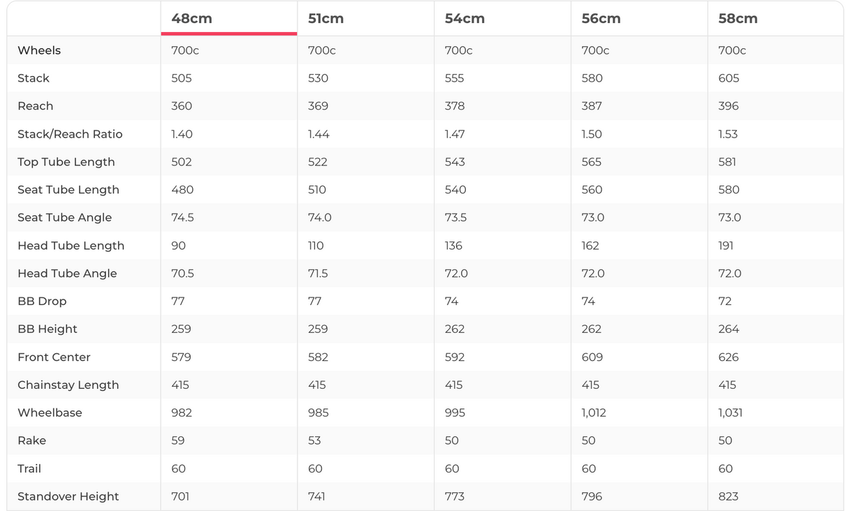Select the Chainstay Length label

[68, 385]
